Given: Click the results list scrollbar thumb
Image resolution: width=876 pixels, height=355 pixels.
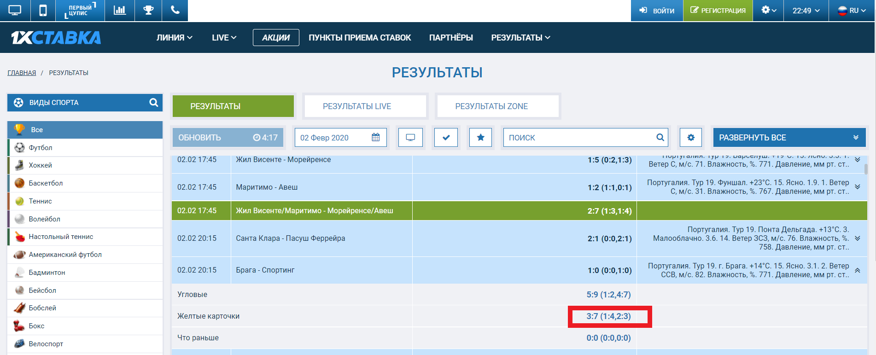Looking at the screenshot, I should click(x=866, y=169).
